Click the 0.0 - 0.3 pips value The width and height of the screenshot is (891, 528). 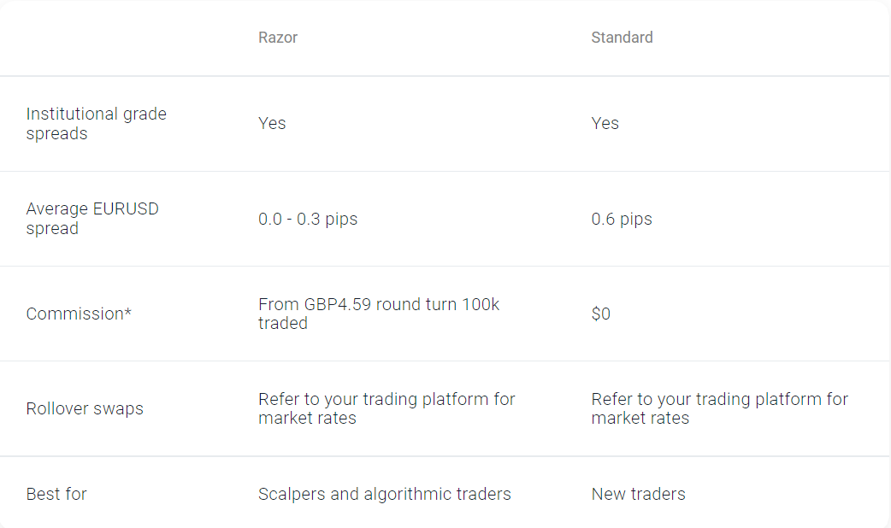pos(308,219)
